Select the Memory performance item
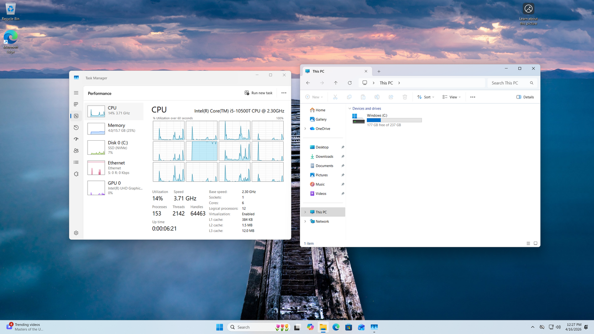Image resolution: width=594 pixels, height=334 pixels. 114,128
